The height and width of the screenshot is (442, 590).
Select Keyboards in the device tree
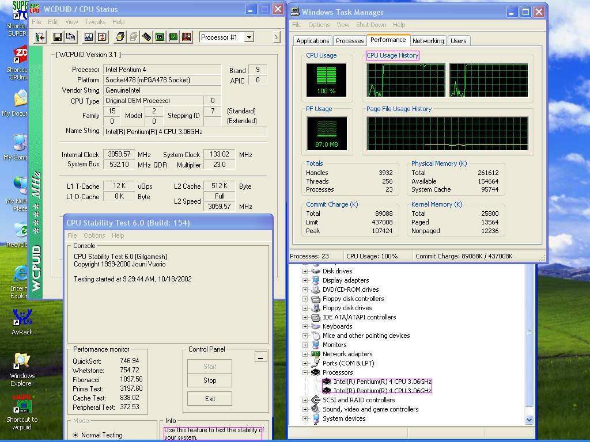click(x=337, y=326)
